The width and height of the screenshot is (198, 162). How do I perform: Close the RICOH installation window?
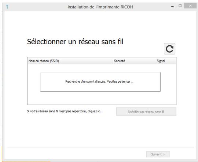point(190,6)
